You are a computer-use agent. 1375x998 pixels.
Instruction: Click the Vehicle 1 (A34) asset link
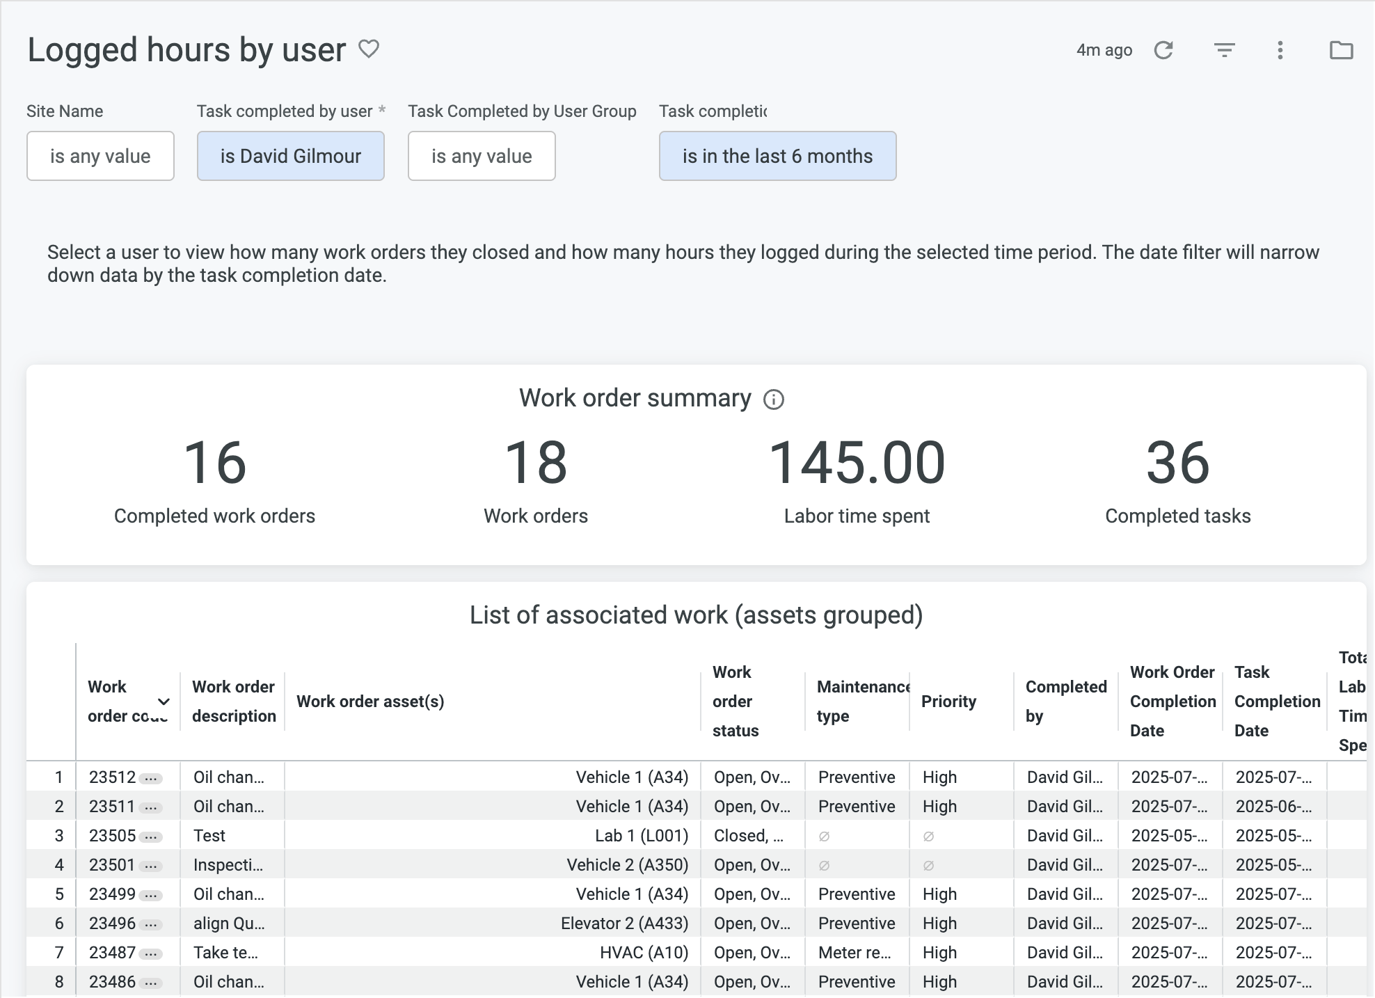click(x=630, y=777)
